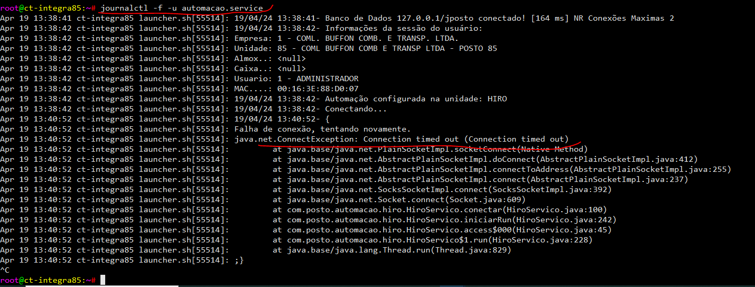755x287 pixels.
Task: Click the 'Caixa..: <null>' line
Action: click(x=270, y=68)
